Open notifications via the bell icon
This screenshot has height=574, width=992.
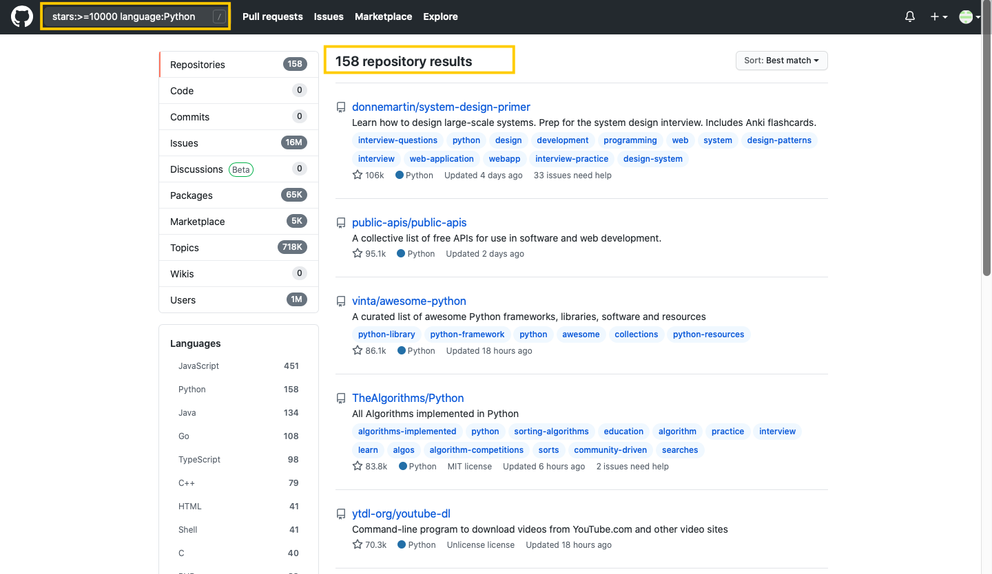tap(909, 16)
